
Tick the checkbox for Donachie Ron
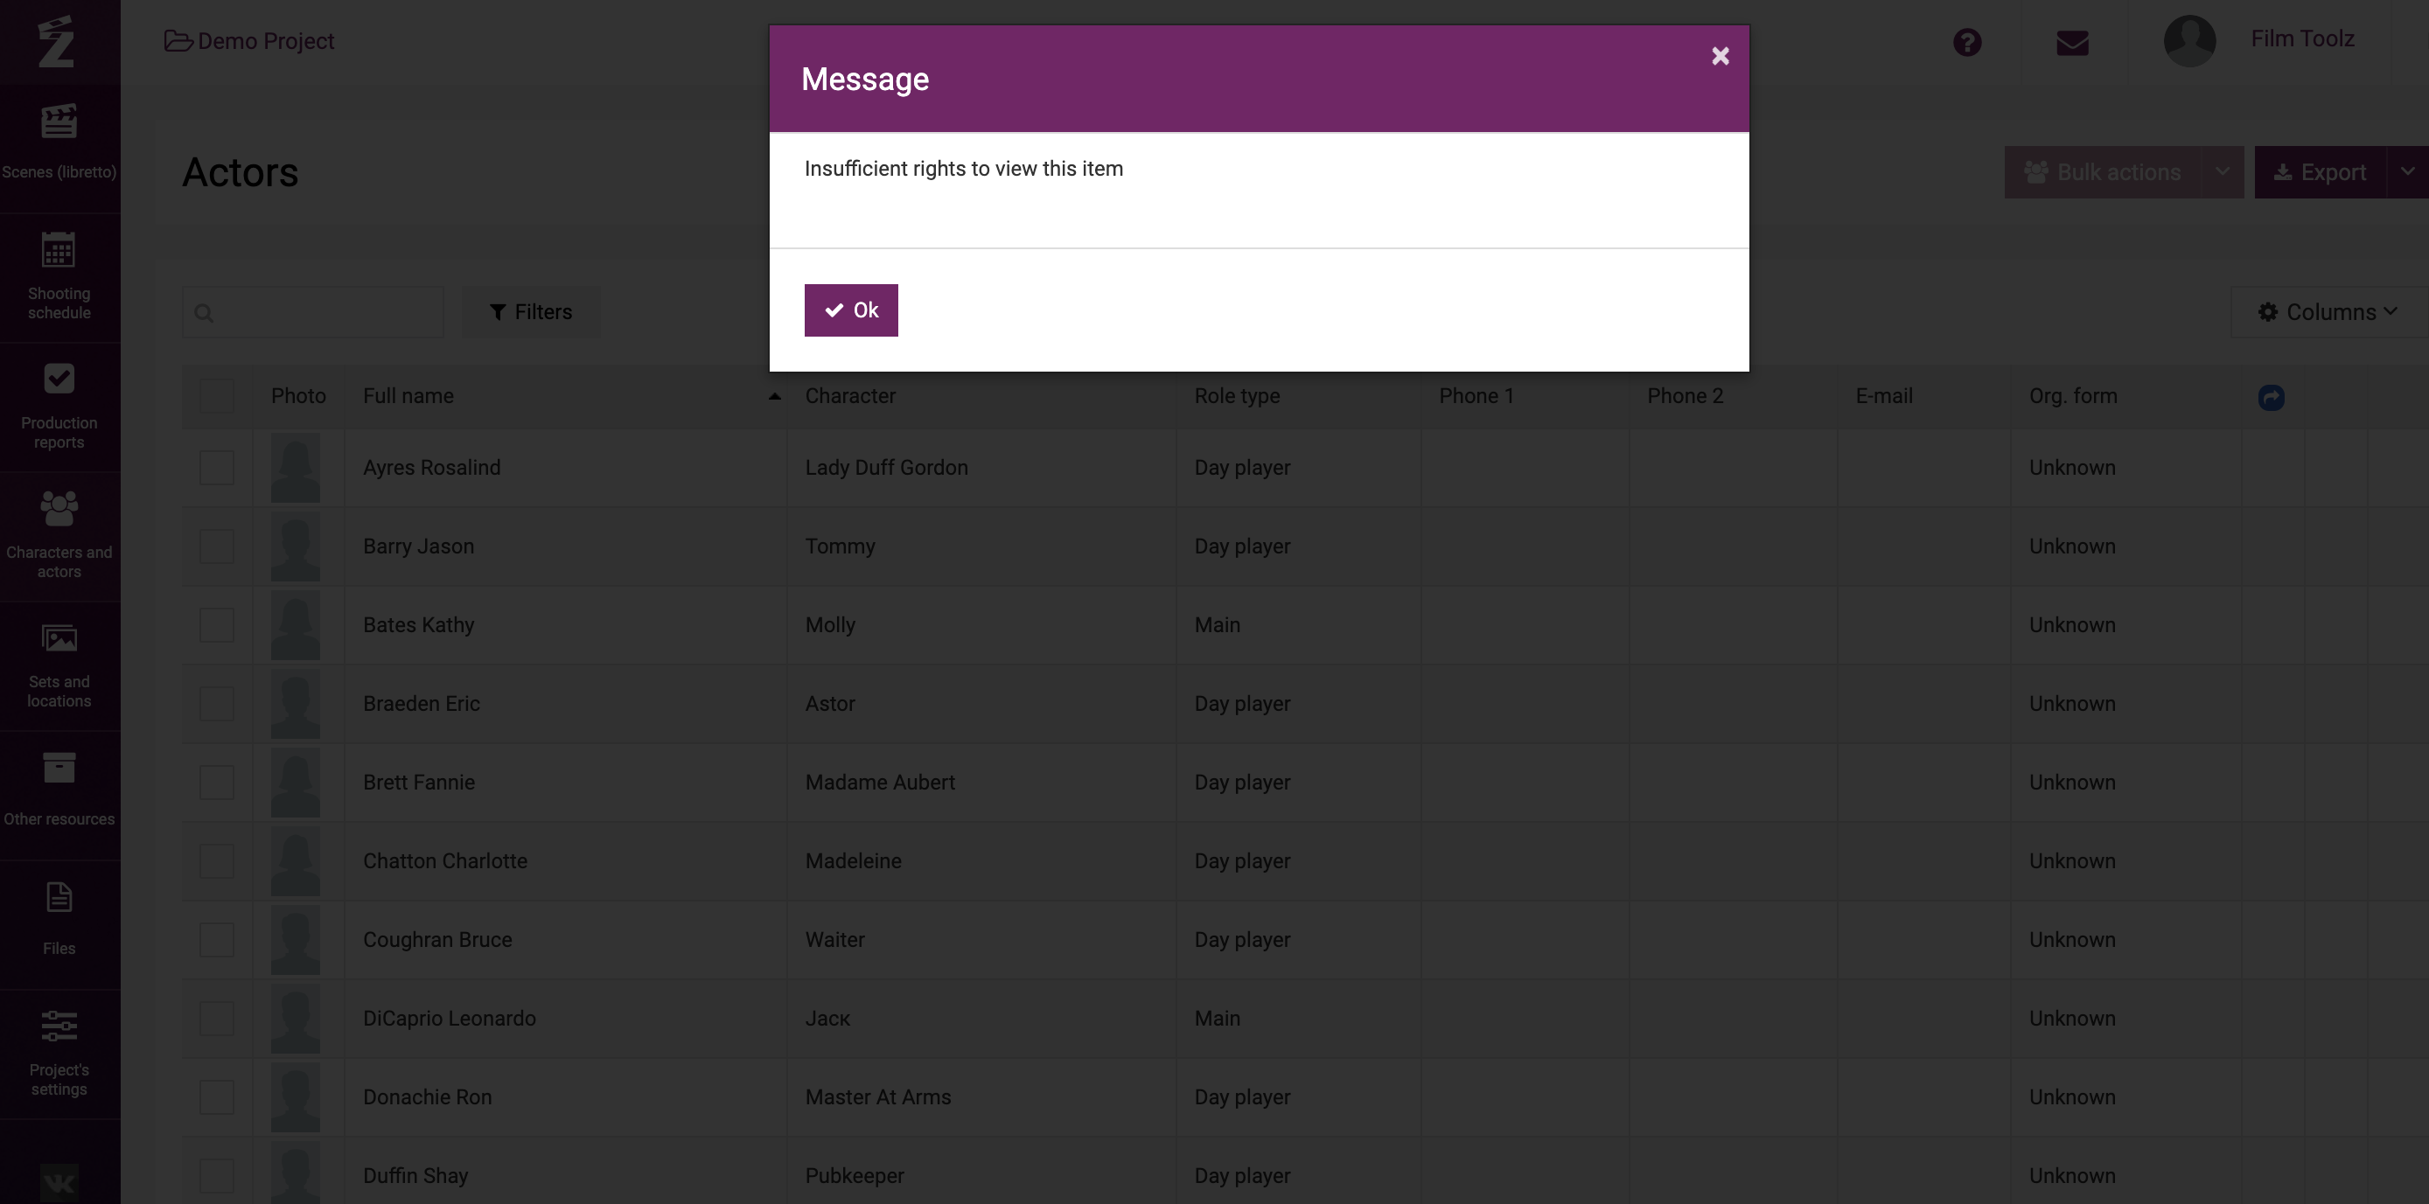coord(217,1097)
